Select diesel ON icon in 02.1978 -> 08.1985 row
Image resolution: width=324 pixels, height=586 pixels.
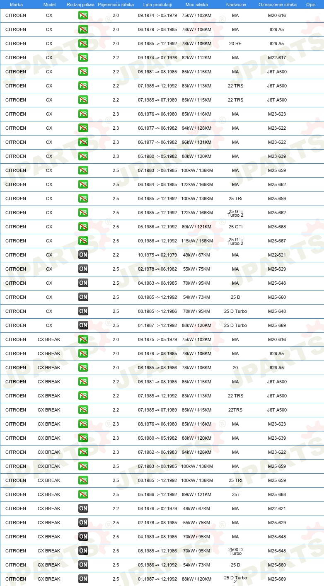pos(83,523)
